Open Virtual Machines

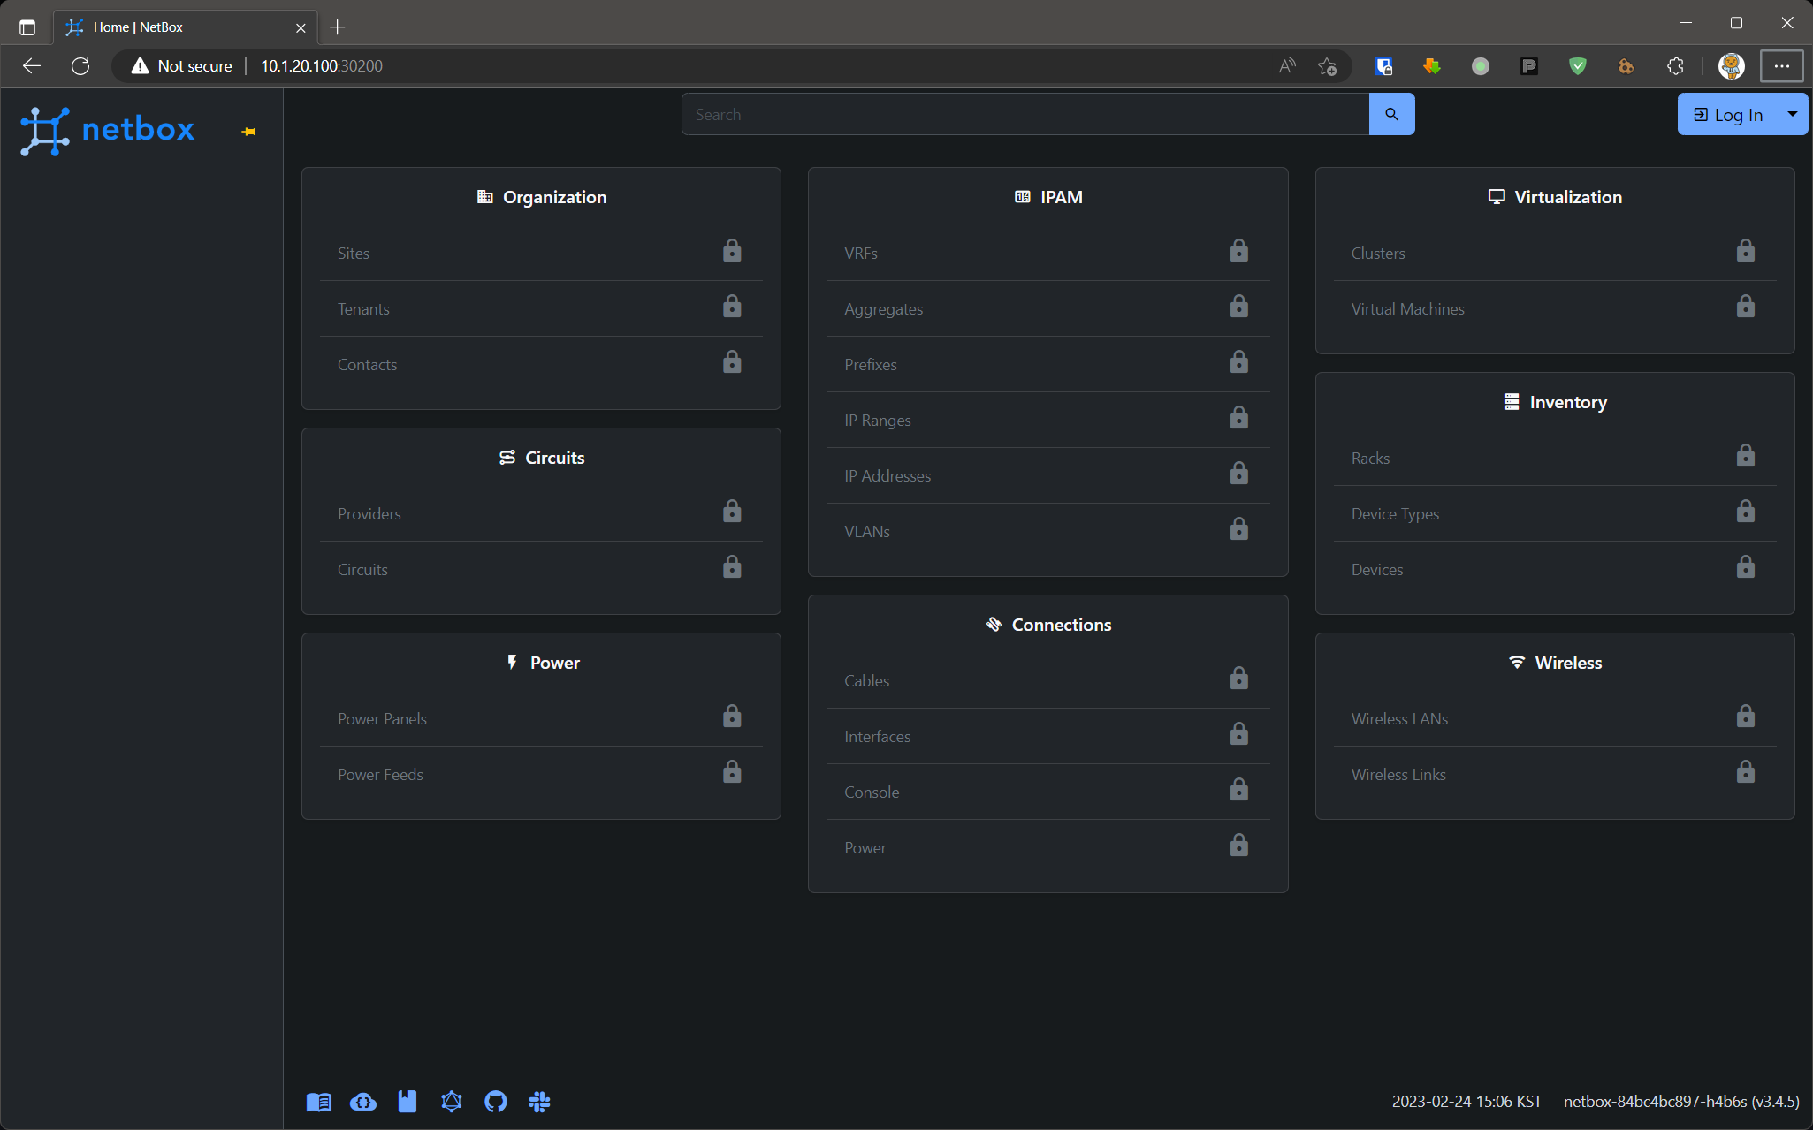pos(1407,308)
